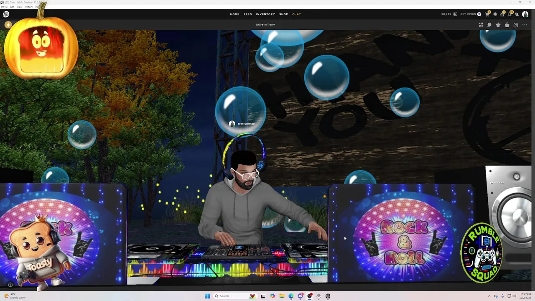This screenshot has width=535, height=301.
Task: Open the History menu
Action: 29,7
